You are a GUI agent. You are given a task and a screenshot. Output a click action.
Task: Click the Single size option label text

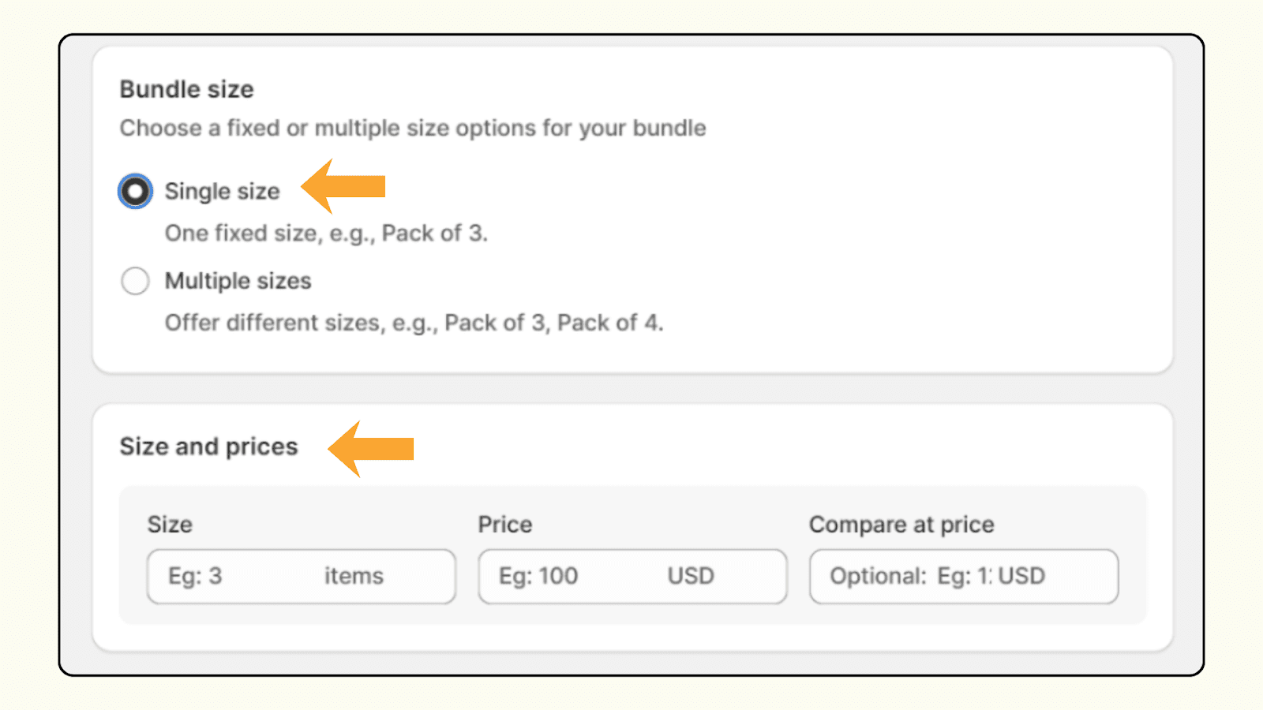coord(222,191)
